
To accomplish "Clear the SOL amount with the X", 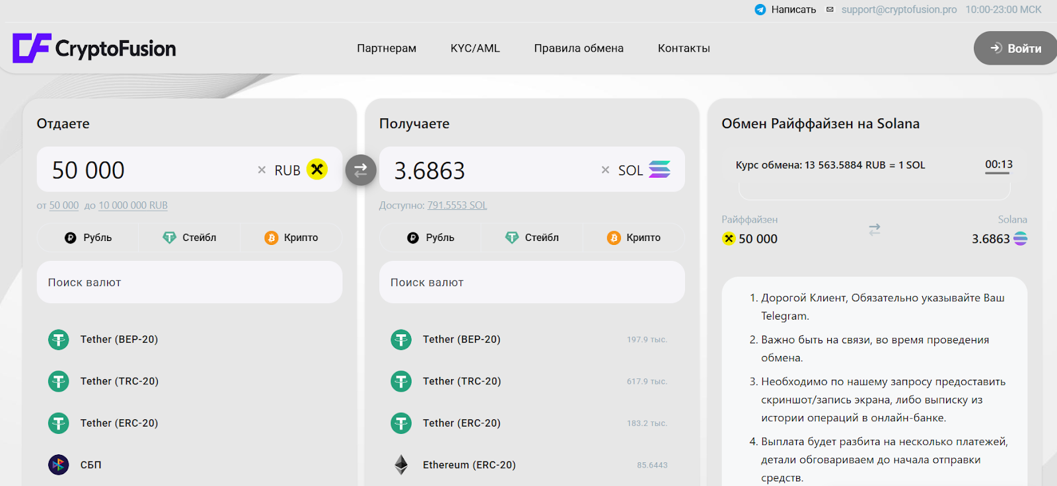I will click(605, 170).
